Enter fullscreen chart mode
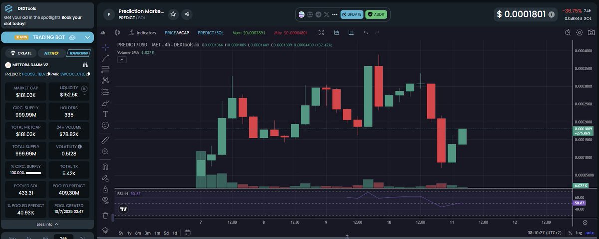Image resolution: width=599 pixels, height=239 pixels. point(321,33)
